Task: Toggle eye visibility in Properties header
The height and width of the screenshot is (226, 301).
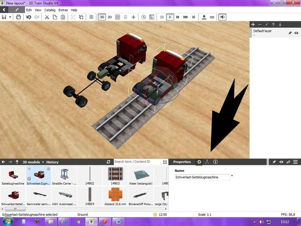Action: [281, 162]
